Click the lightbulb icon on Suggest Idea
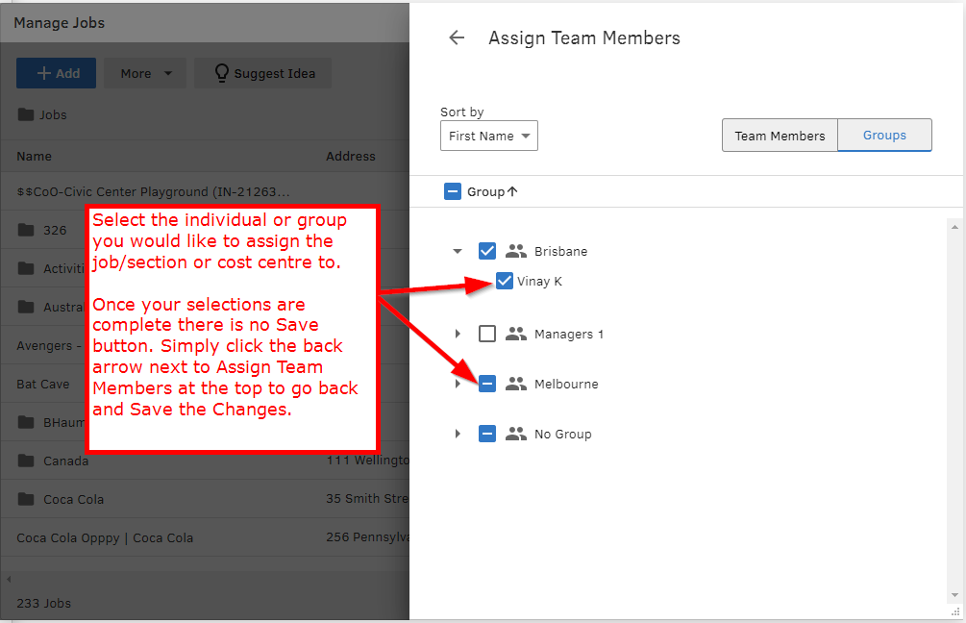The height and width of the screenshot is (623, 966). click(x=222, y=73)
